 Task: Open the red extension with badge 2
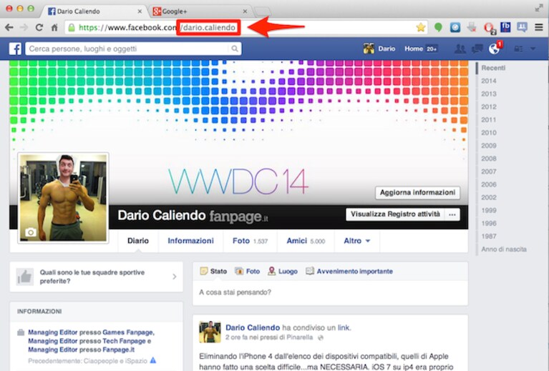[489, 28]
